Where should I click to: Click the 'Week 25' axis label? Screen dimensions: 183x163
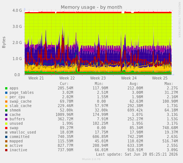tap(160, 78)
